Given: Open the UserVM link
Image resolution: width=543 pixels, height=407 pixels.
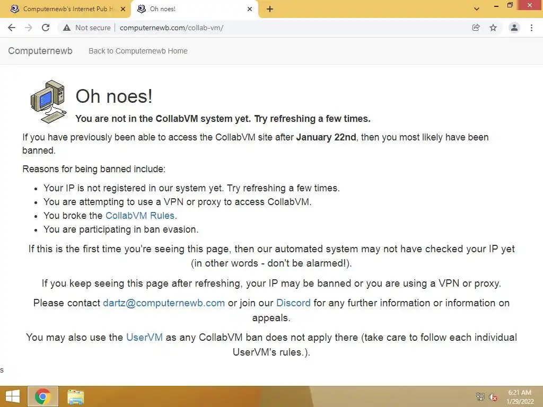Looking at the screenshot, I should 144,338.
